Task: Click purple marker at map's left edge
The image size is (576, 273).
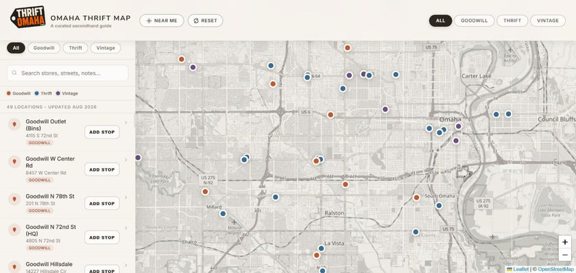Action: pyautogui.click(x=138, y=158)
